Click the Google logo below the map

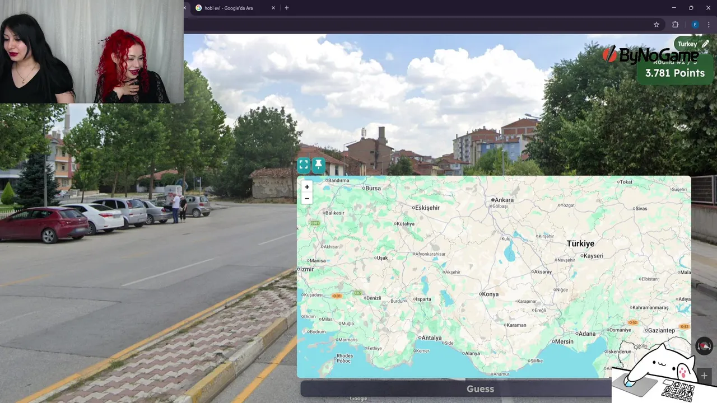coord(358,399)
